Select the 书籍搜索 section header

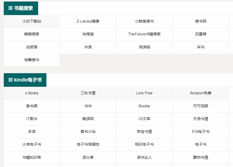click(x=23, y=8)
